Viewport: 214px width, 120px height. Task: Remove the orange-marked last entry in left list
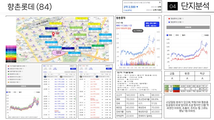(x=20, y=82)
